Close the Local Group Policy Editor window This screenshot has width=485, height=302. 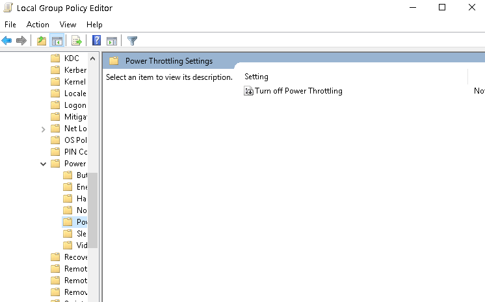coord(472,7)
